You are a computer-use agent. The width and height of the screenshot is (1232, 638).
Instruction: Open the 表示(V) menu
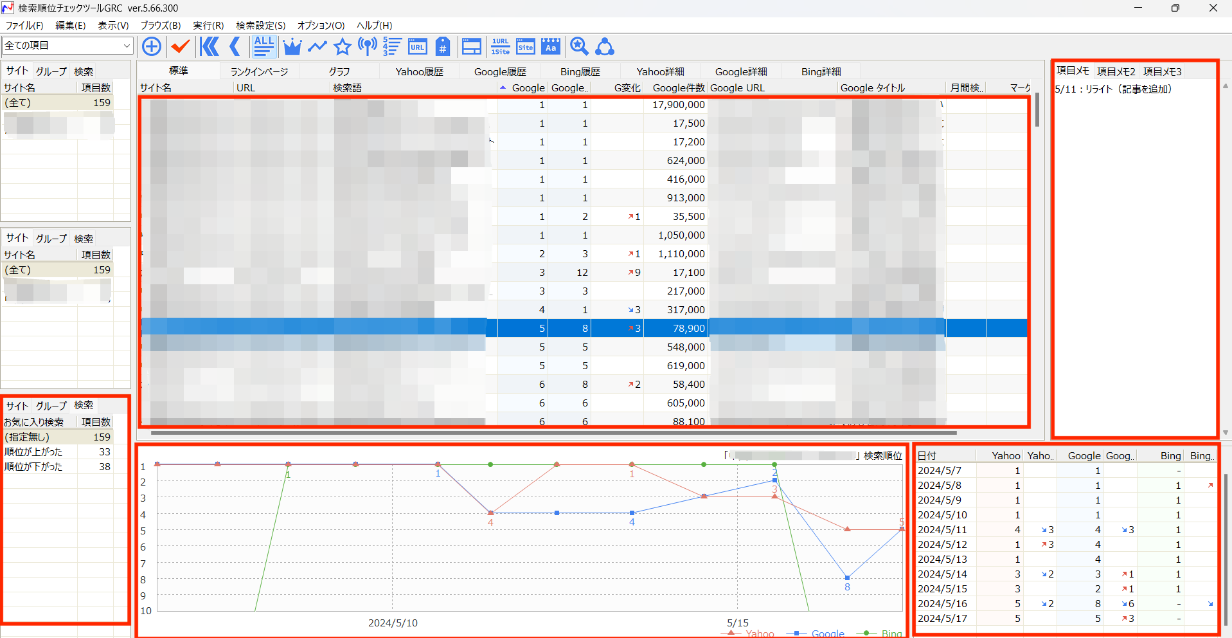(113, 25)
